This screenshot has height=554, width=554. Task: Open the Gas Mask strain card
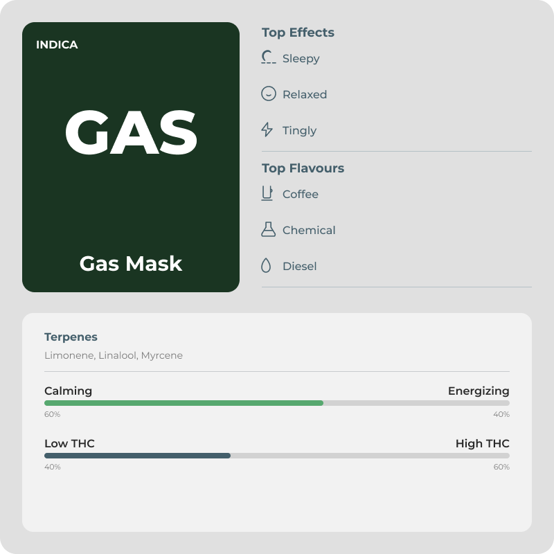tap(131, 157)
